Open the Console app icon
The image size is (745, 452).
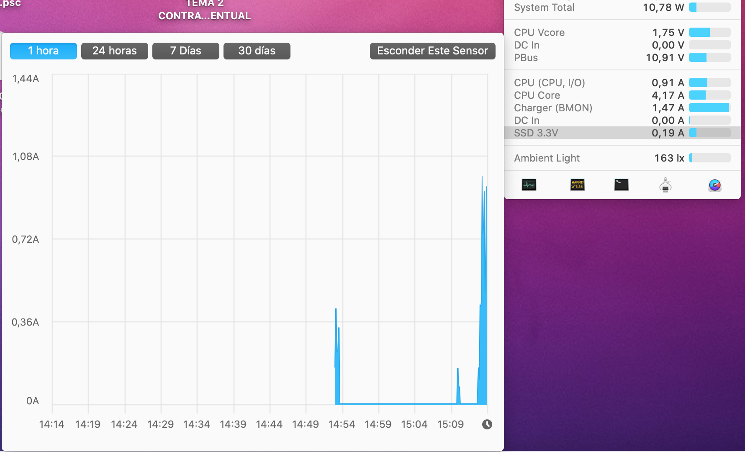578,185
